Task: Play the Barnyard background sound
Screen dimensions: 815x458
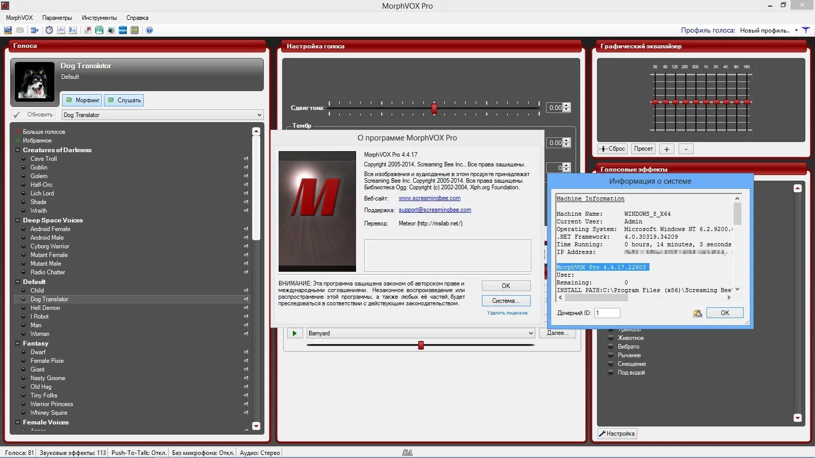Action: click(x=294, y=333)
